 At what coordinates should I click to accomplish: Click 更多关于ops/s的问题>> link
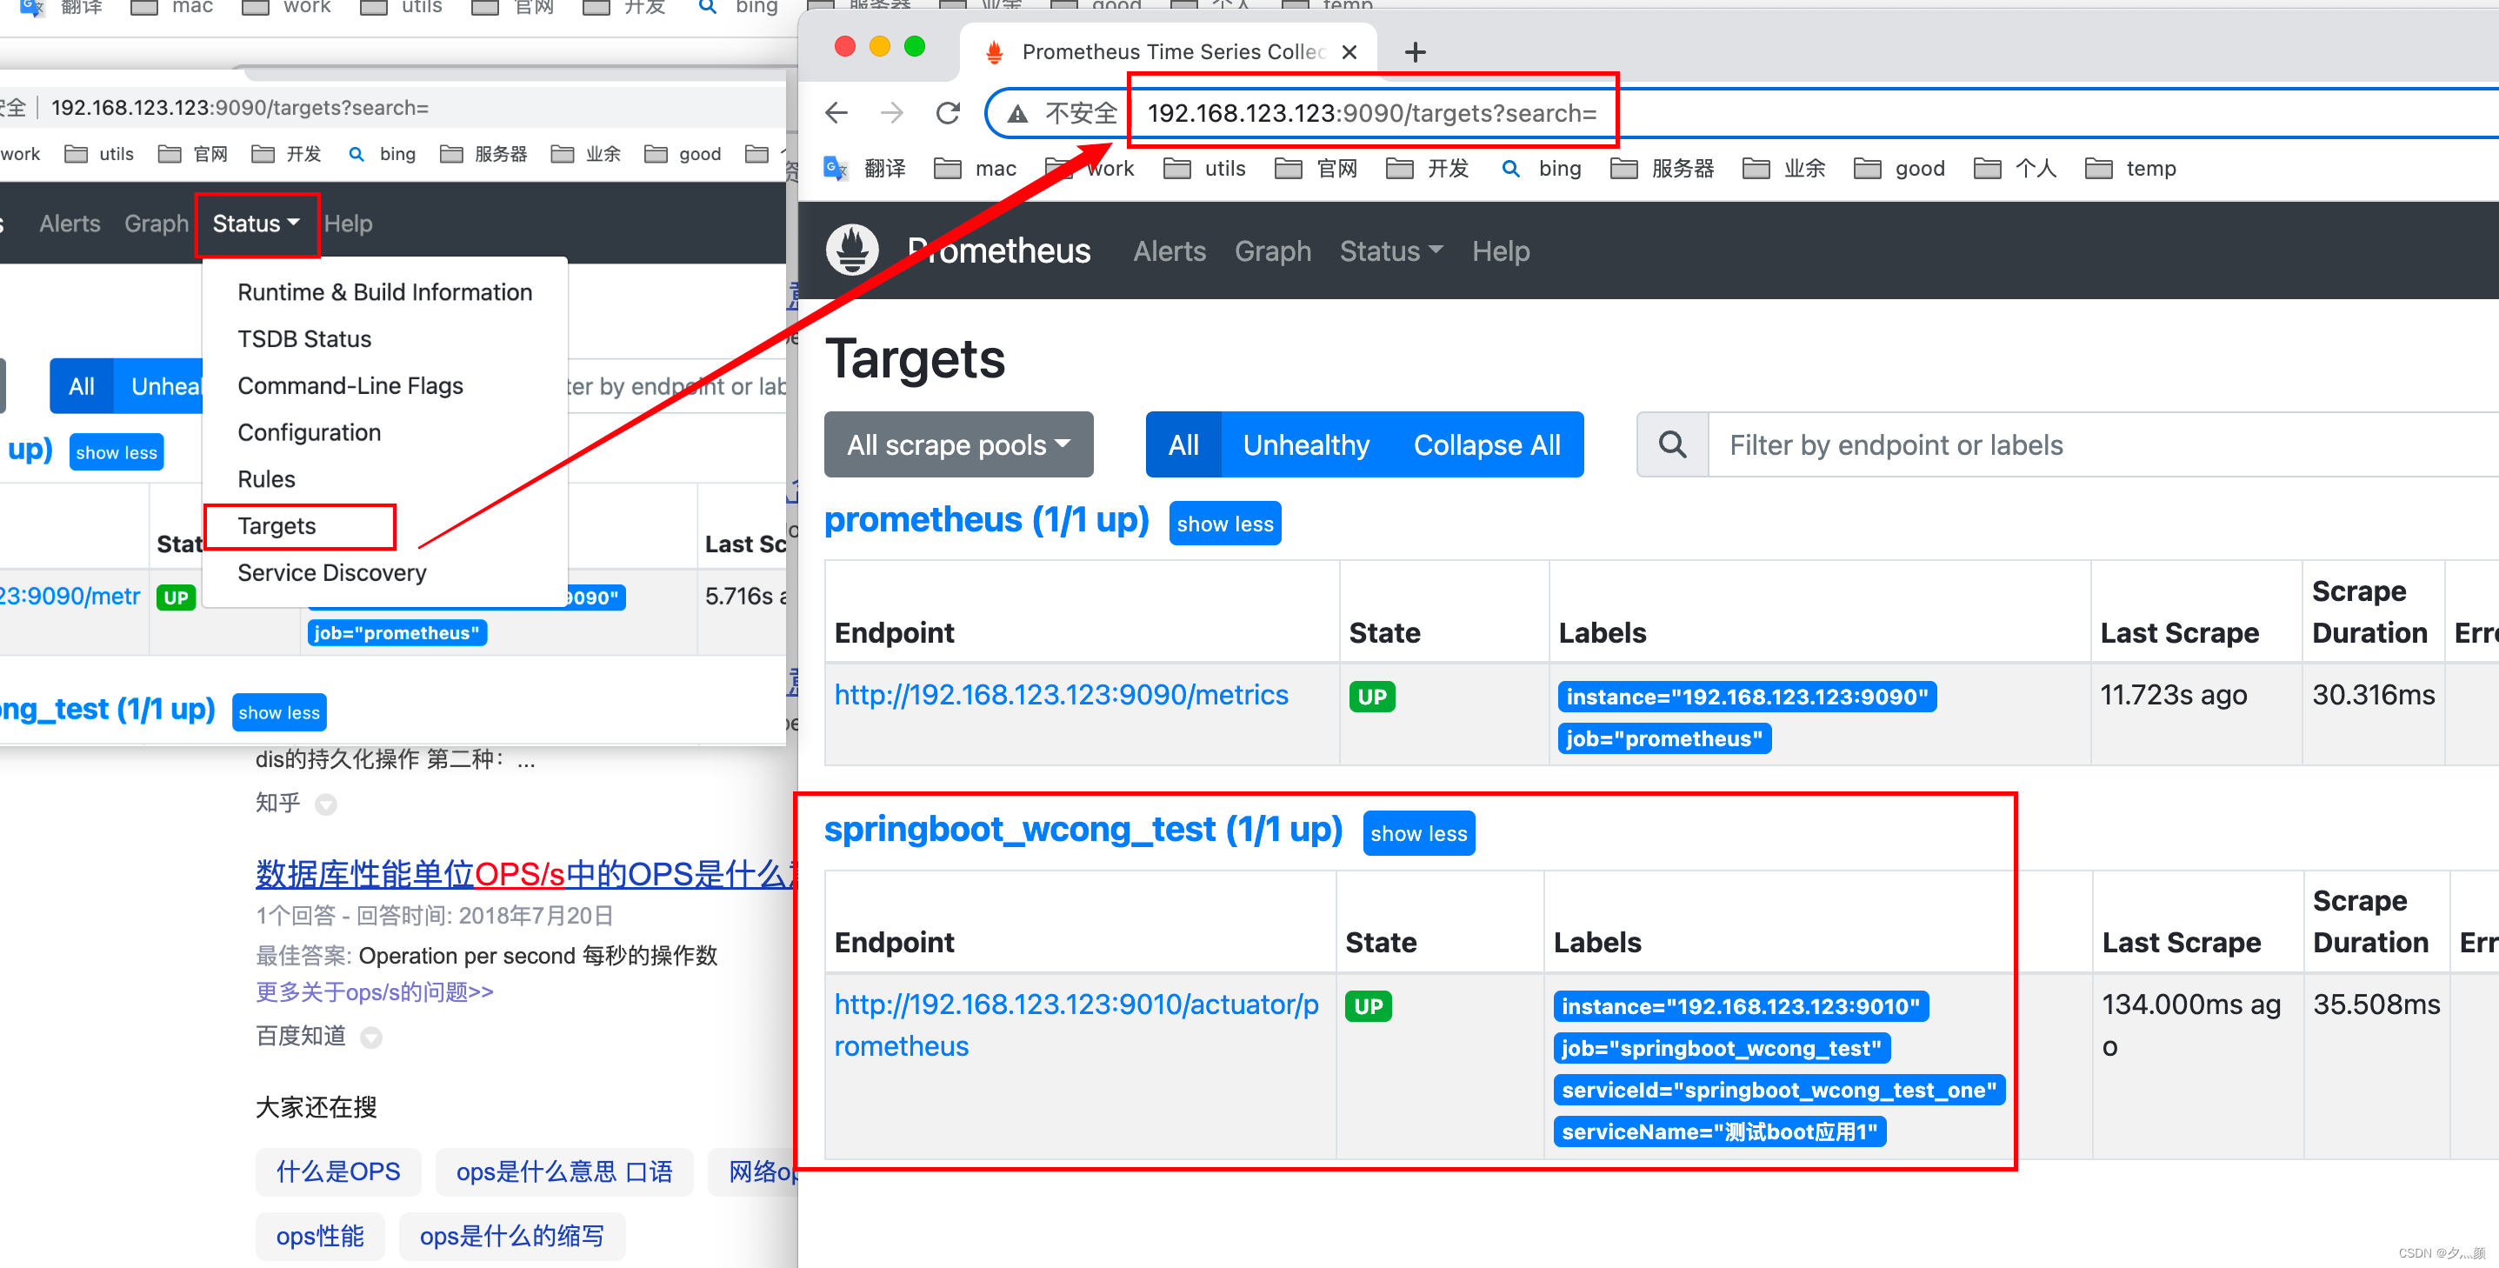[375, 992]
